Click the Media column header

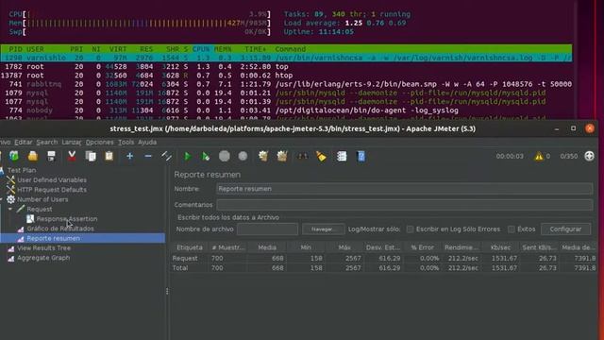(x=267, y=247)
